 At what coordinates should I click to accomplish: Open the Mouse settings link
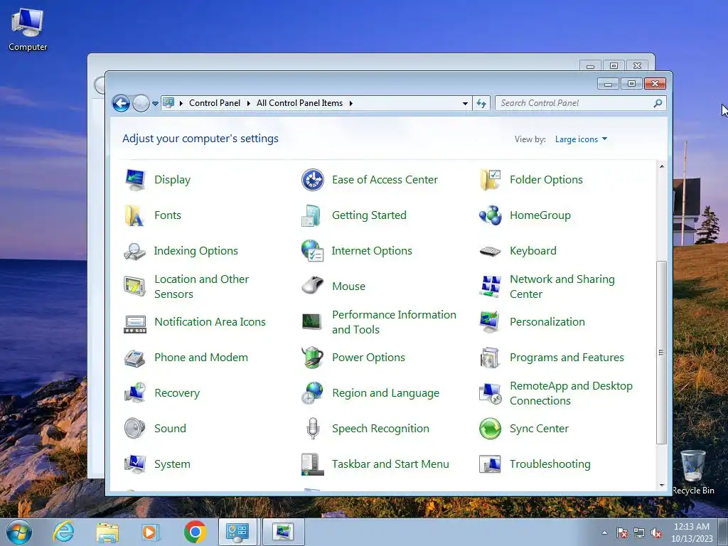[x=348, y=287]
